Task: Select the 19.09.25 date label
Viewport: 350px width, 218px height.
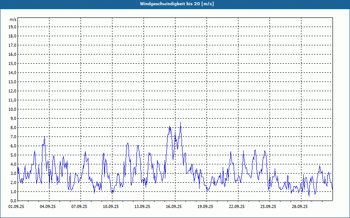Action: [x=205, y=207]
